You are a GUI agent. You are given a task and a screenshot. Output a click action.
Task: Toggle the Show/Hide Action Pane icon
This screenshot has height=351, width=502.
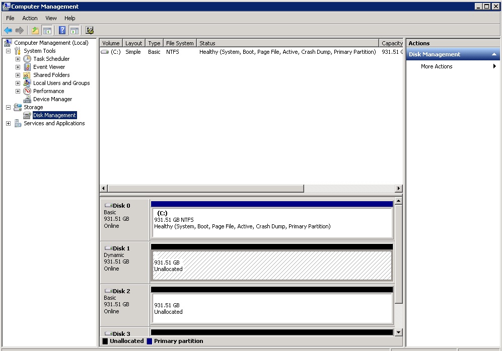75,30
